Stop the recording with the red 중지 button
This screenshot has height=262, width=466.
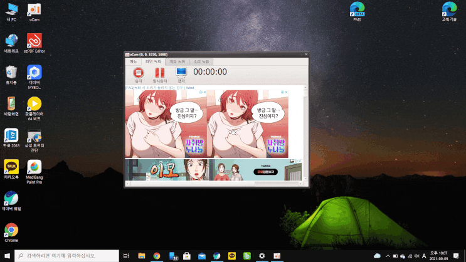coord(139,75)
